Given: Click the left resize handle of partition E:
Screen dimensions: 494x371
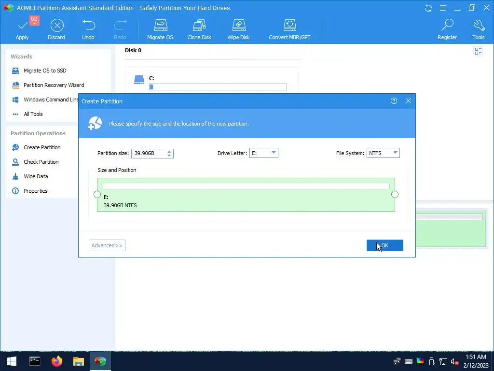Looking at the screenshot, I should pos(97,195).
